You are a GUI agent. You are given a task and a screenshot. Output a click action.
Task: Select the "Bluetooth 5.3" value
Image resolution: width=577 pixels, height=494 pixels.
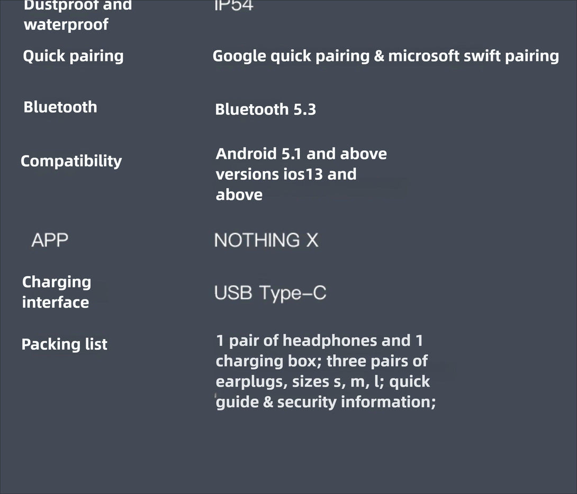click(265, 109)
